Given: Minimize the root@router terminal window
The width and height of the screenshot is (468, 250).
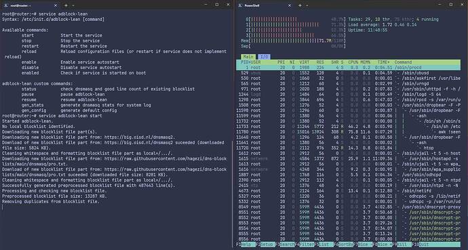Looking at the screenshot, I should point(206,5).
